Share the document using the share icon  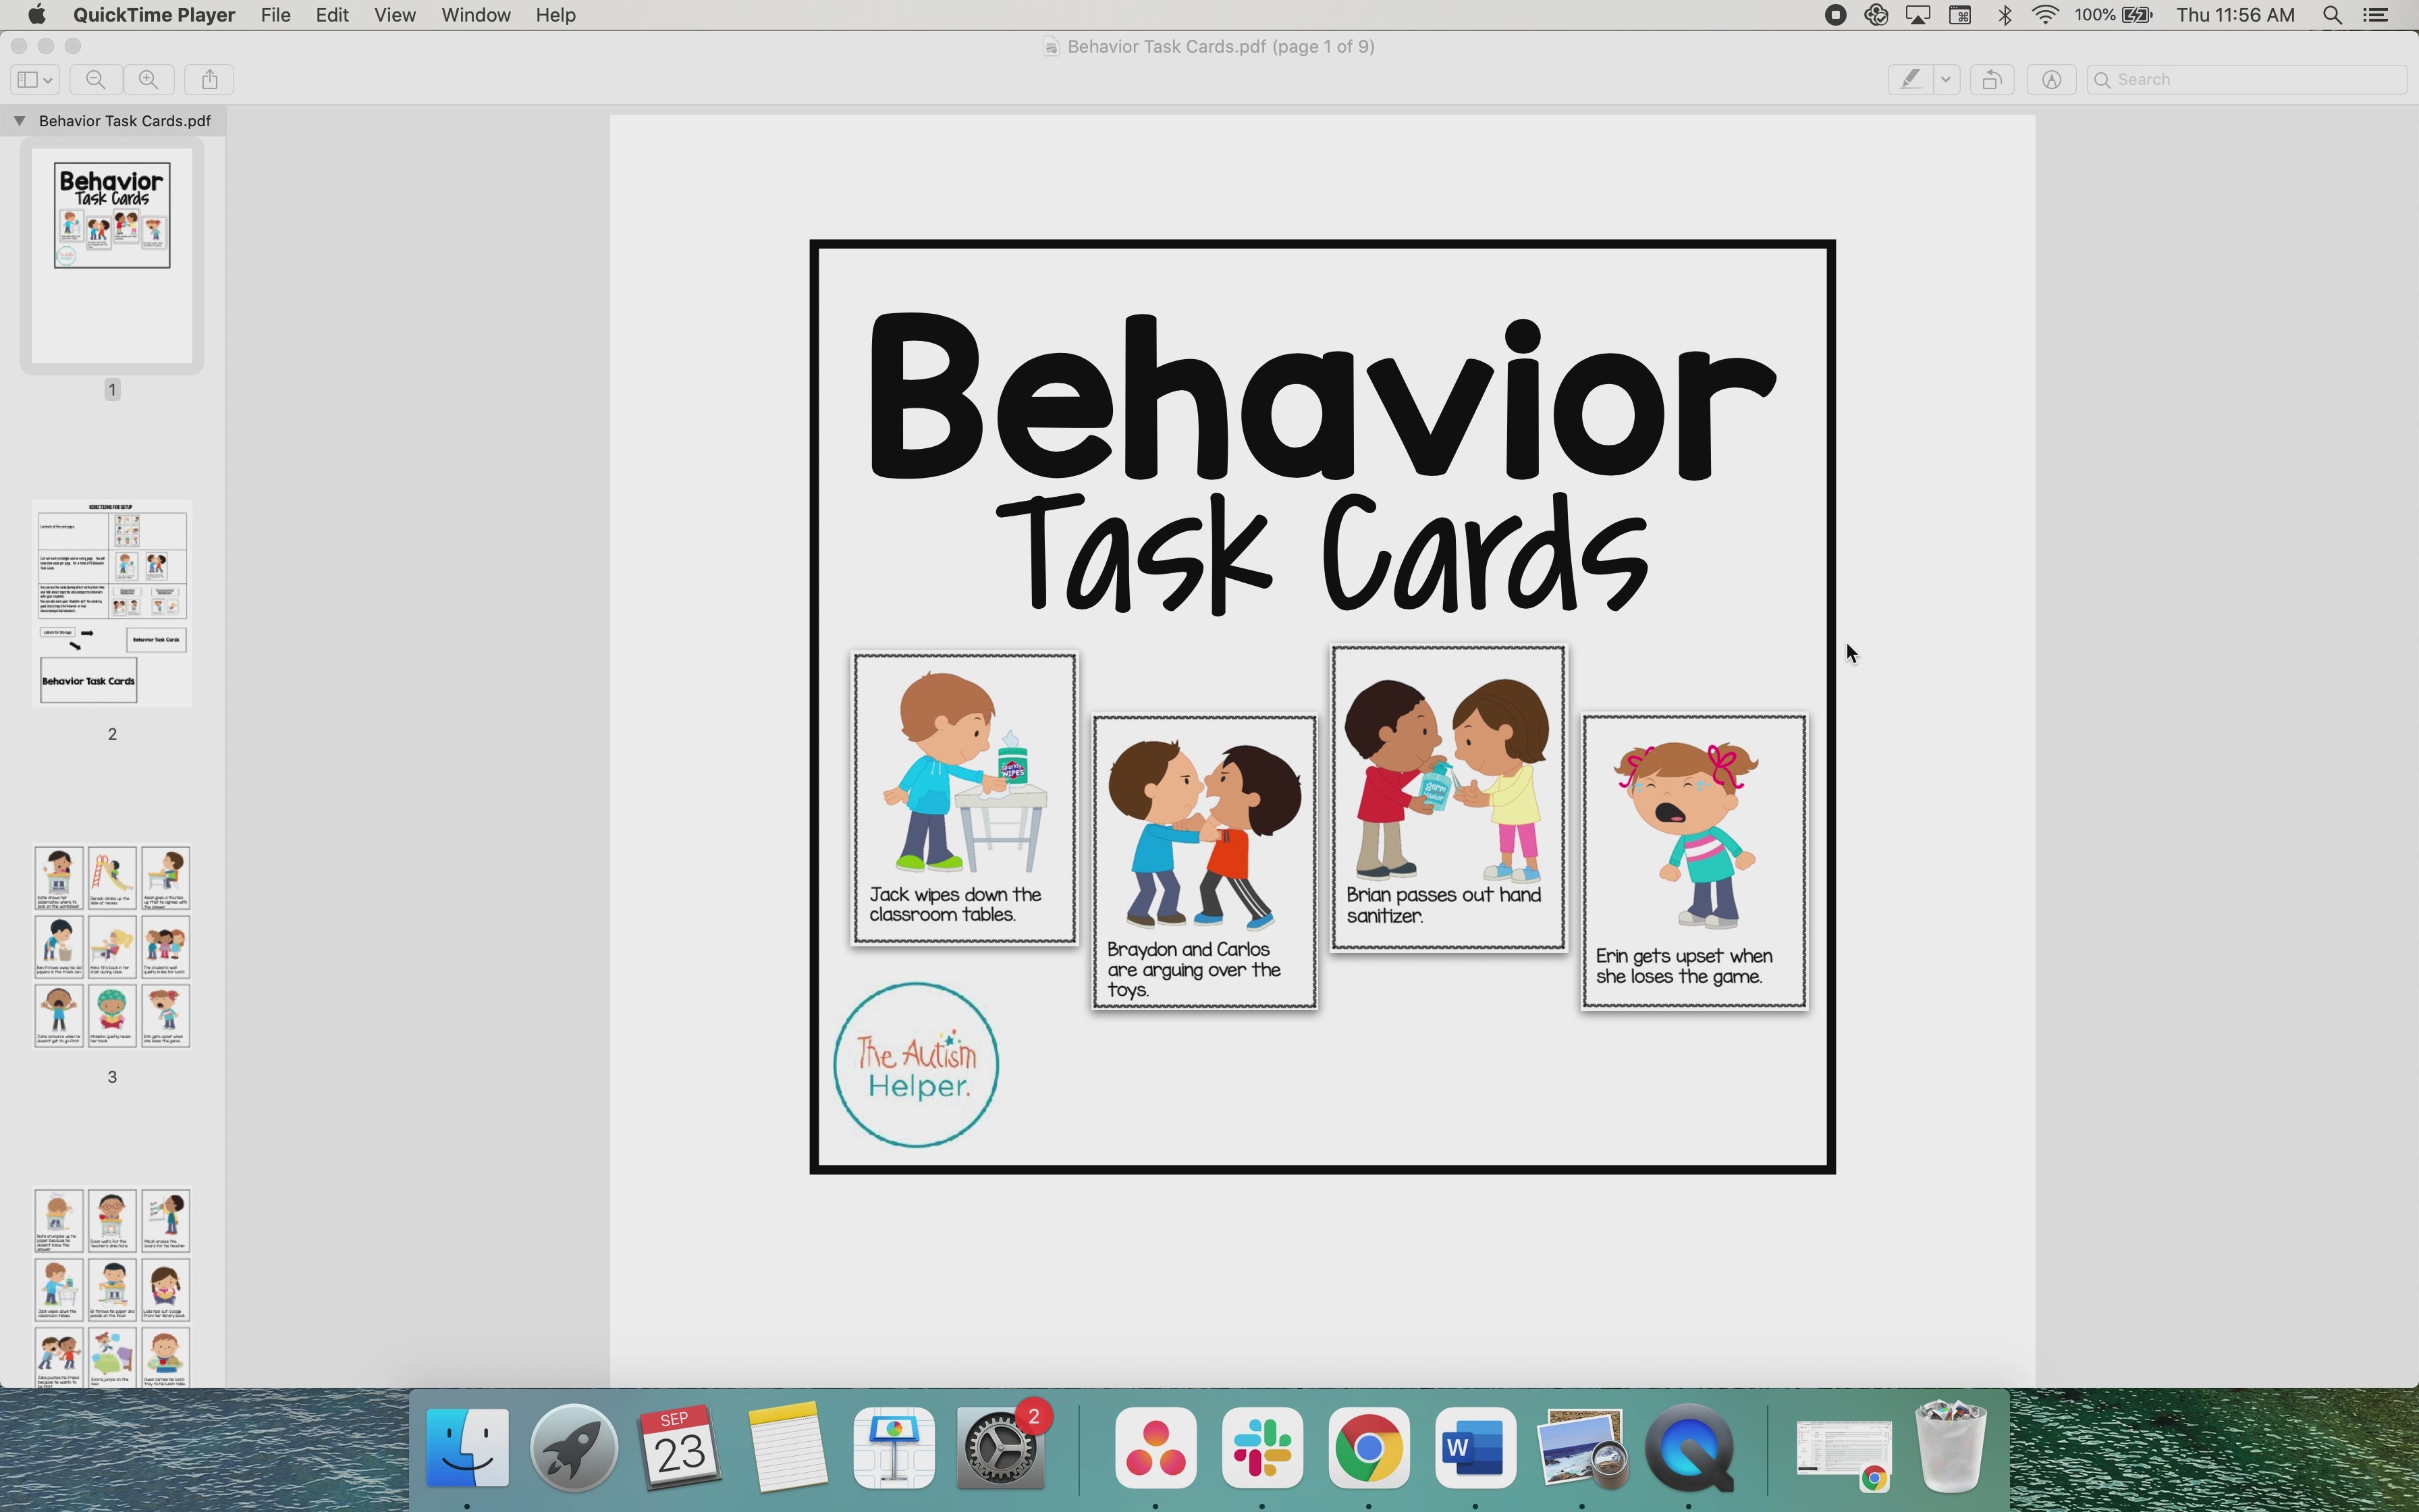[208, 79]
